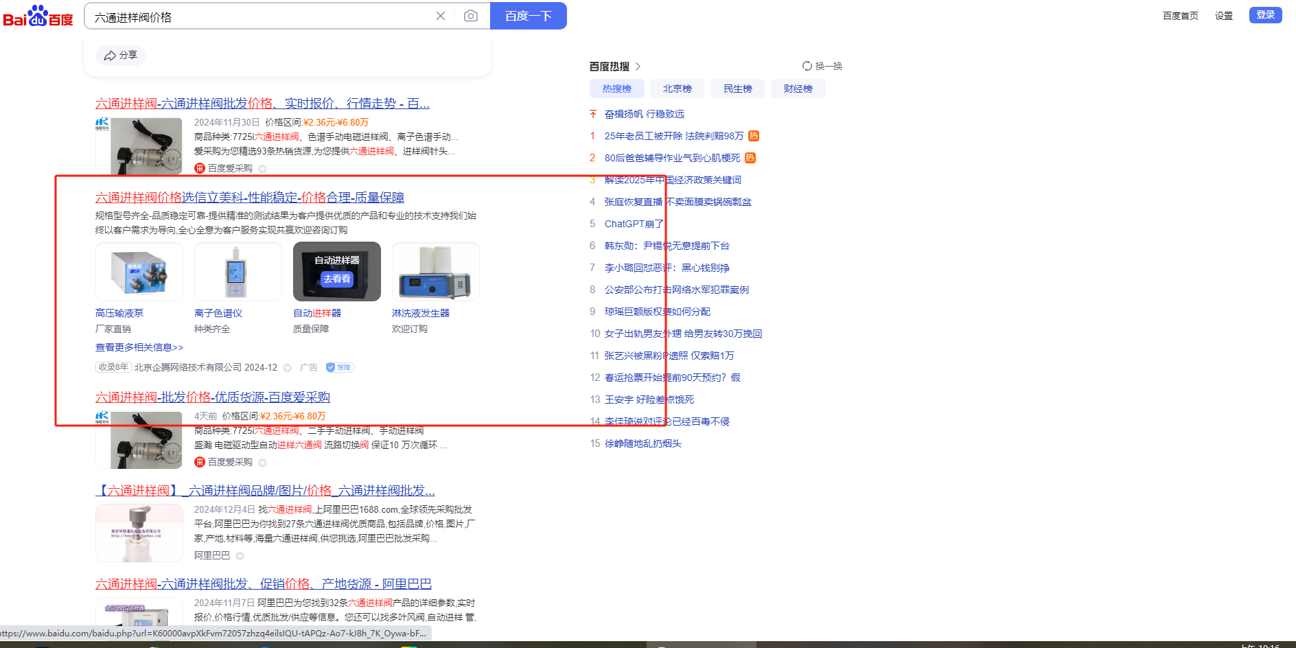1296x648 pixels.
Task: Switch to the 北京榜 tab
Action: point(677,89)
